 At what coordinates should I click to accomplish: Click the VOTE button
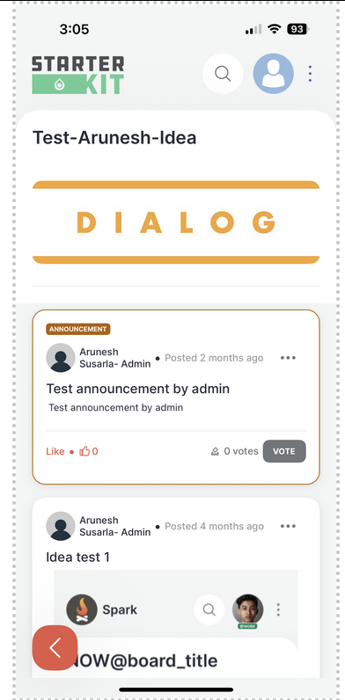point(284,451)
